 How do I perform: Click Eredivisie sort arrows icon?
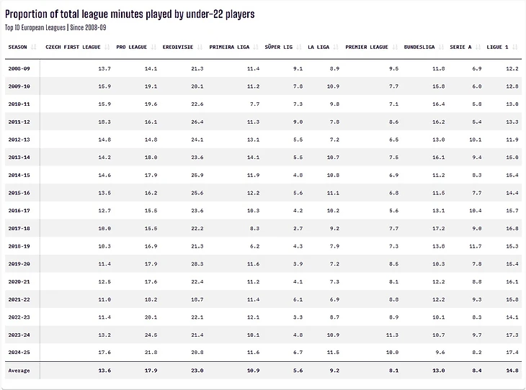click(x=200, y=47)
